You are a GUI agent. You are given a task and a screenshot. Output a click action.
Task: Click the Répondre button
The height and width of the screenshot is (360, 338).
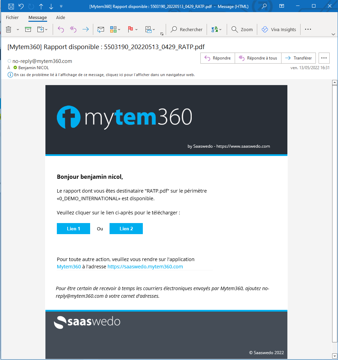[x=218, y=58]
